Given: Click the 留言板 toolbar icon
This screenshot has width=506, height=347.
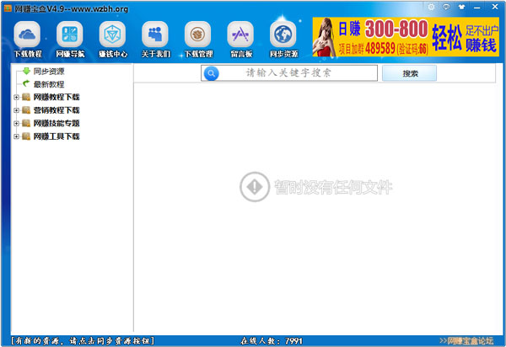Looking at the screenshot, I should click(240, 39).
